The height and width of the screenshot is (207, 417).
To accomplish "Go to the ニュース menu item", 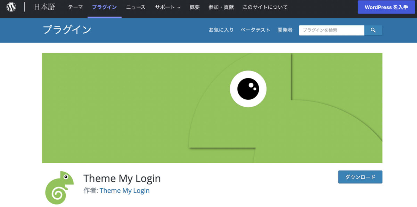I will click(x=136, y=7).
